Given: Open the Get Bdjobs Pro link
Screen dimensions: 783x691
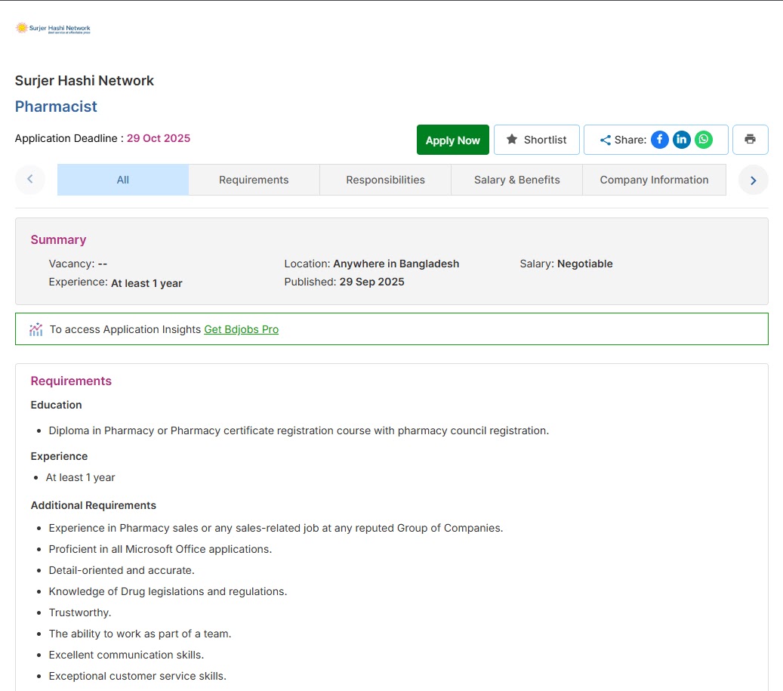Looking at the screenshot, I should tap(241, 329).
